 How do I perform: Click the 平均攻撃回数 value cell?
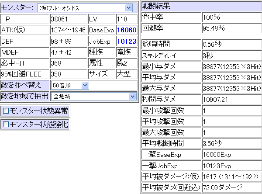click(x=232, y=121)
